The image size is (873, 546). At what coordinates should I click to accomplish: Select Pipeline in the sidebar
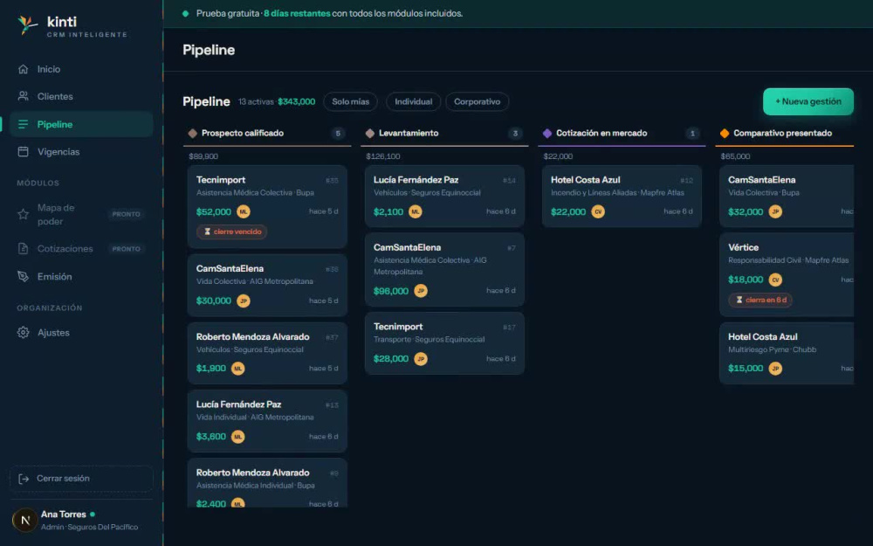click(81, 124)
